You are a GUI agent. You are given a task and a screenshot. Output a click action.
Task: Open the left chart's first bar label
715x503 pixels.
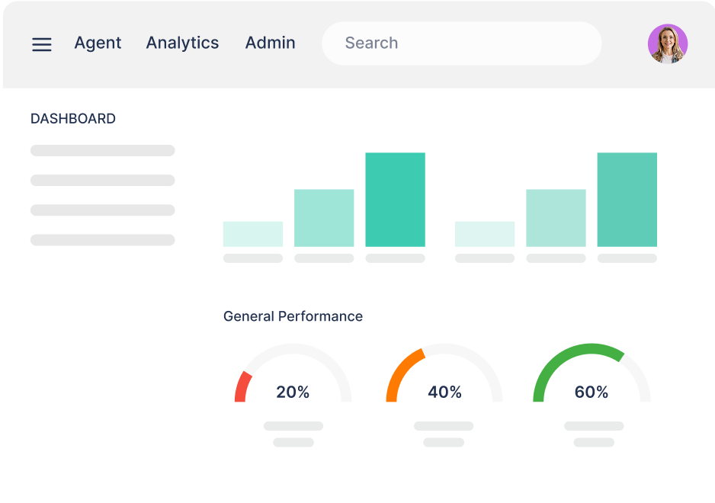tap(252, 258)
